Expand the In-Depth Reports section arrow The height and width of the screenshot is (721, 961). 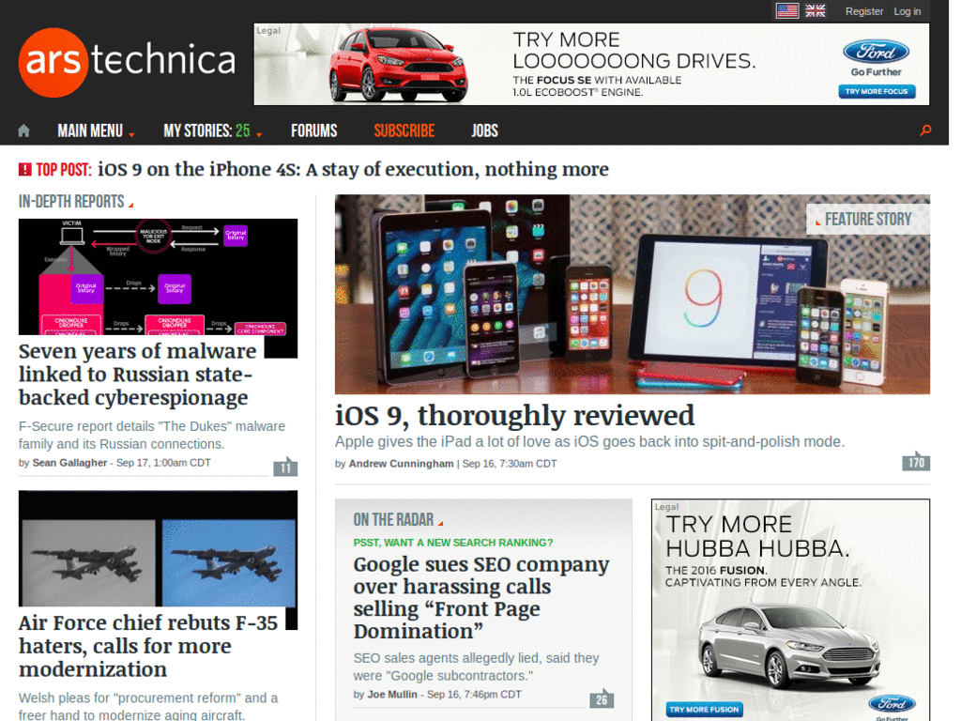tap(130, 205)
